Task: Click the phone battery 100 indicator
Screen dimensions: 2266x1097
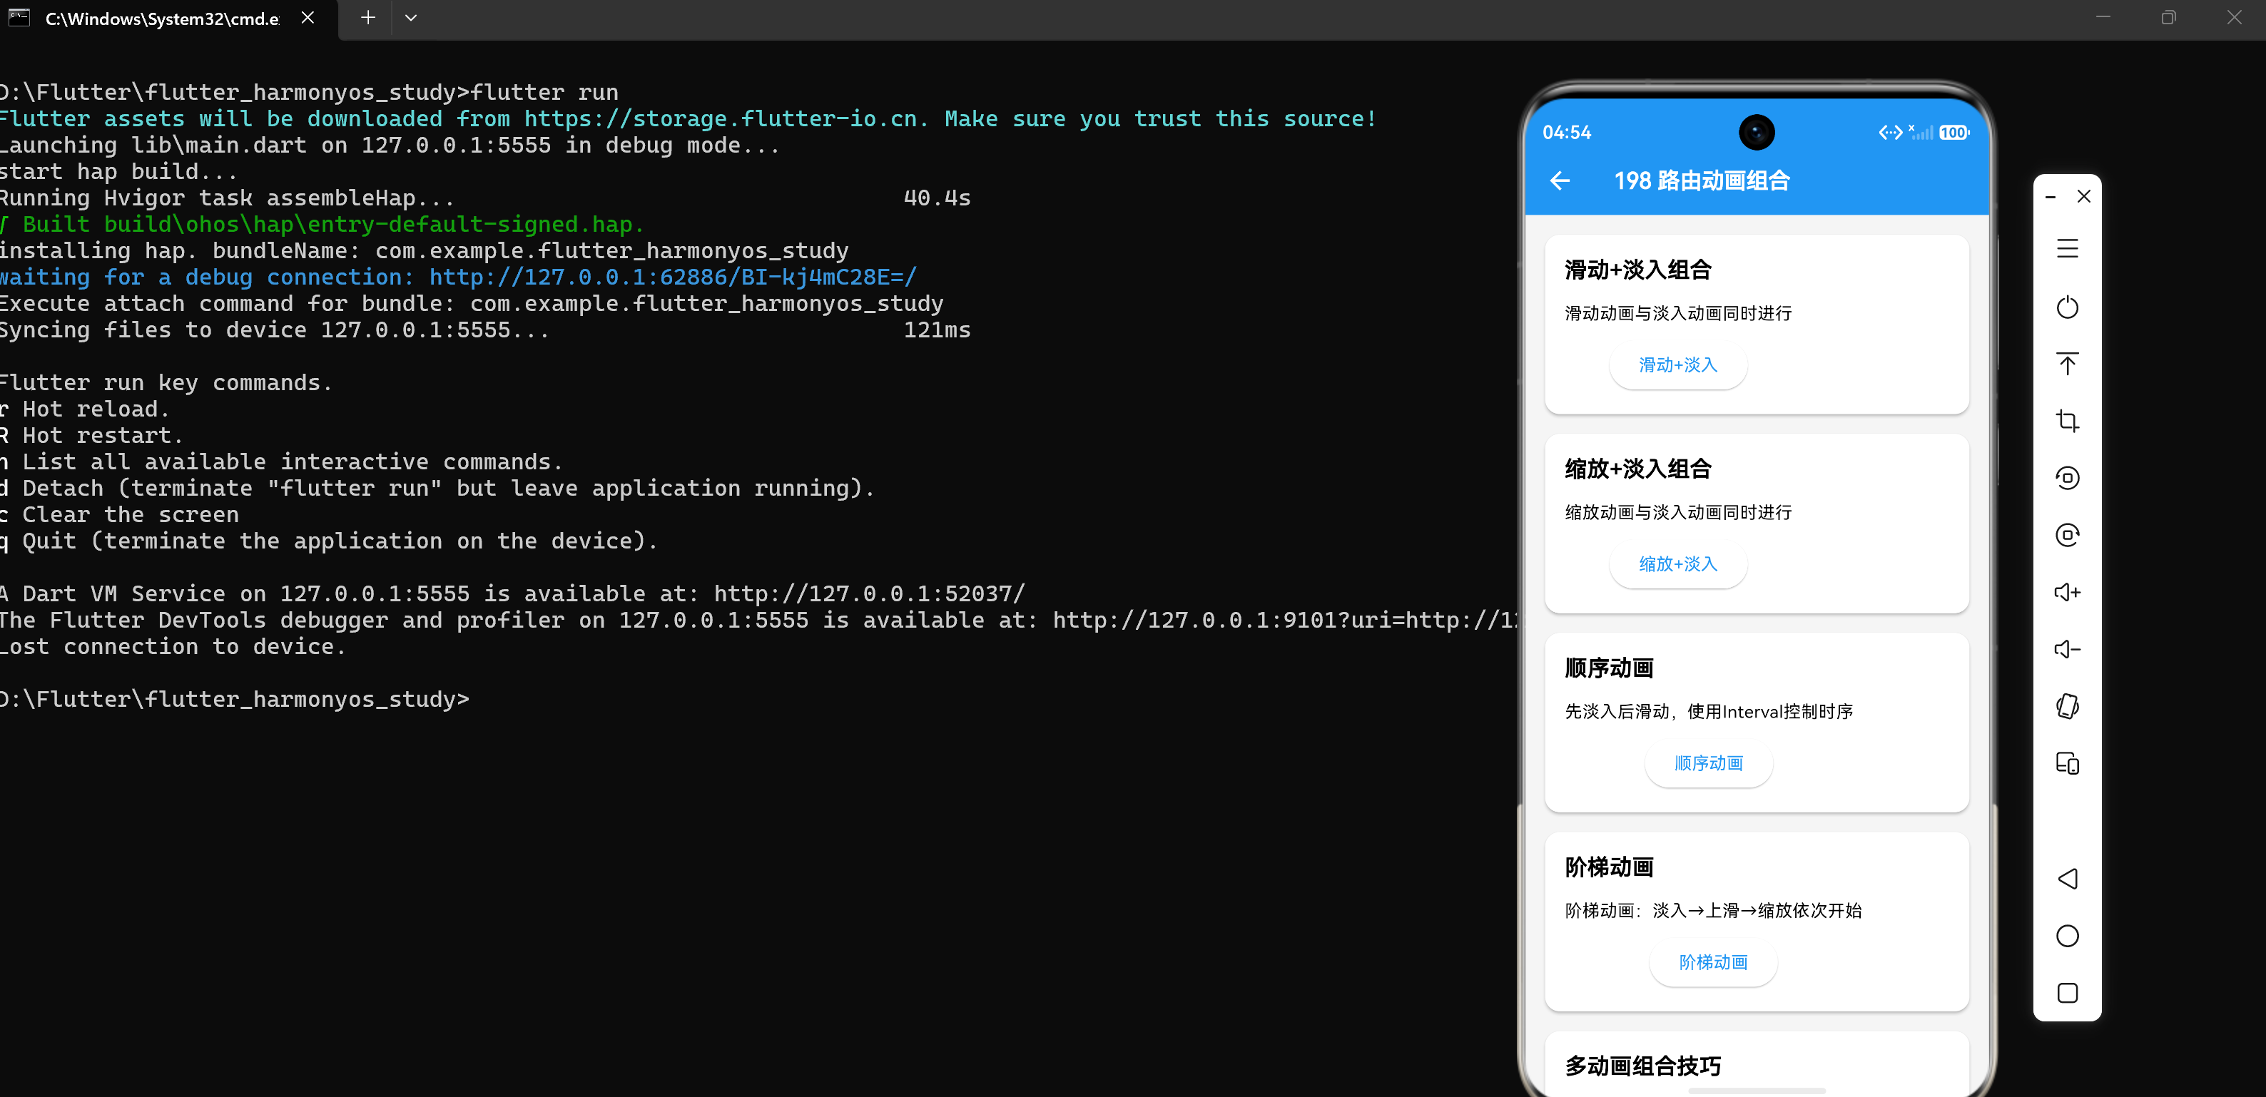Action: coord(1953,133)
